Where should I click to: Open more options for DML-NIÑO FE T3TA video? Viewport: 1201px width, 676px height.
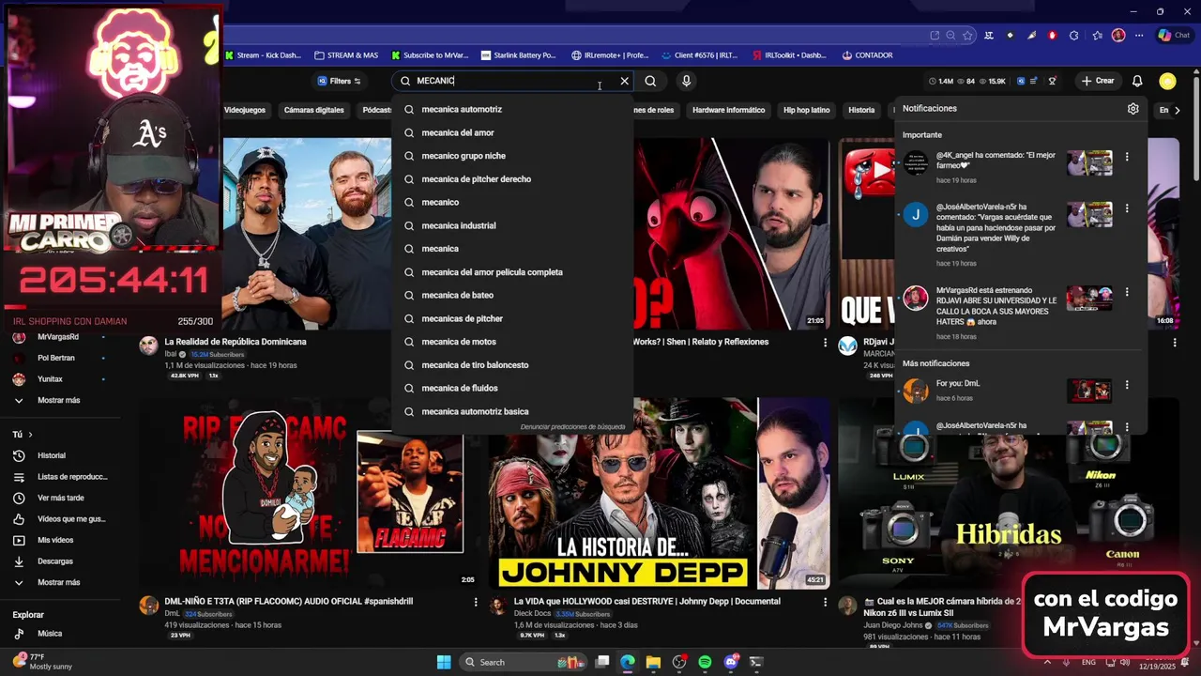pyautogui.click(x=476, y=602)
